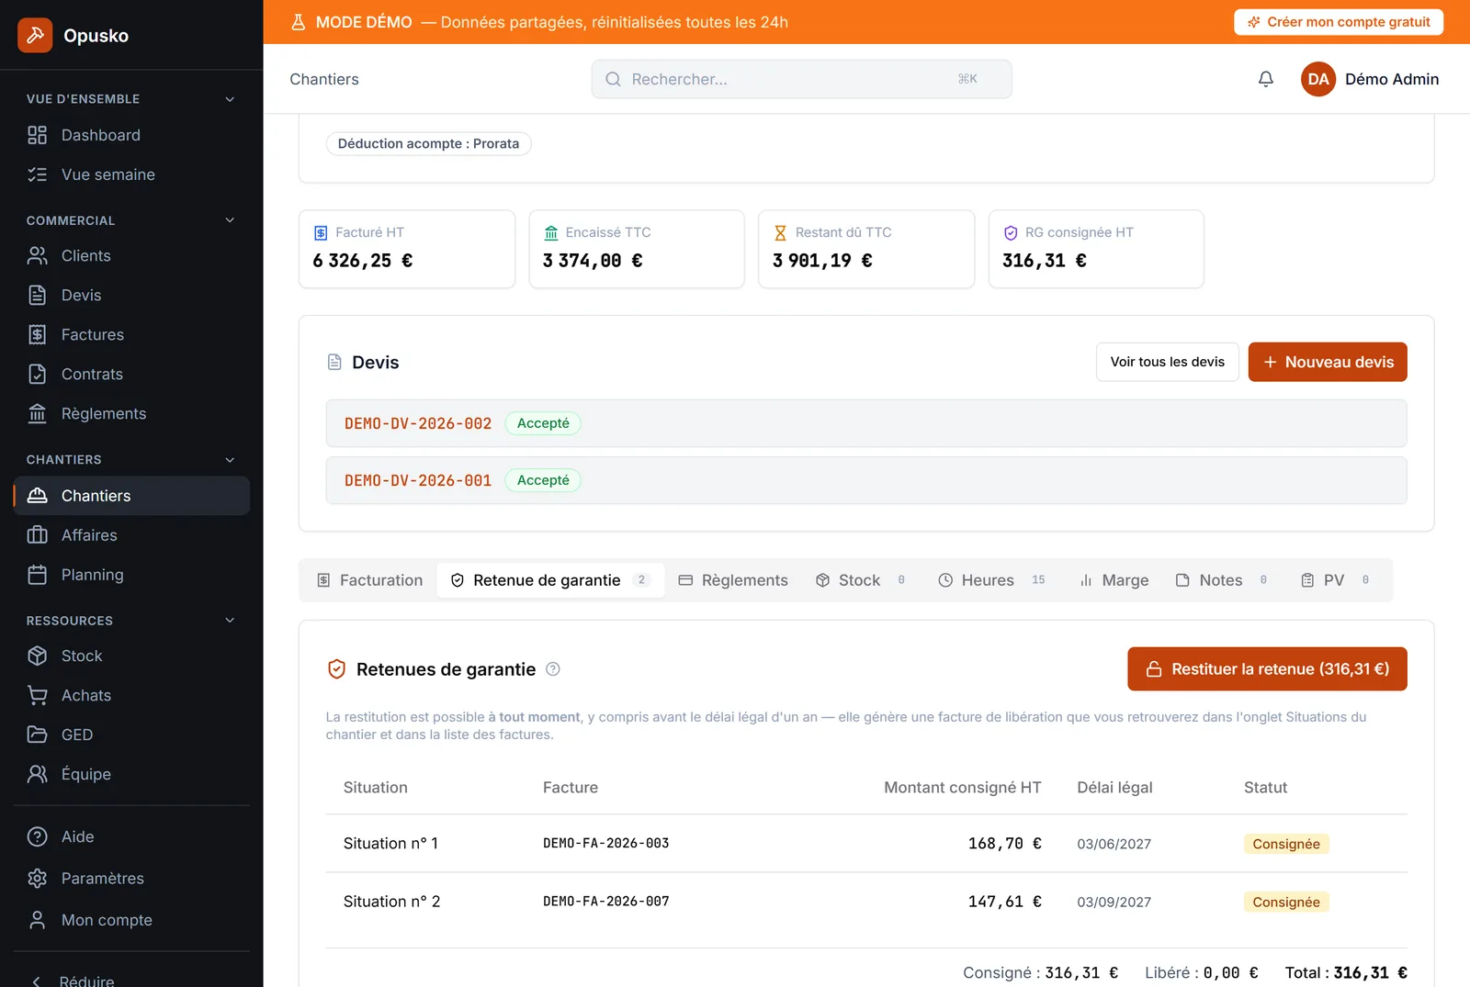Collapse the Chantiers sidebar section
Screen dimensions: 1470x987
[230, 460]
